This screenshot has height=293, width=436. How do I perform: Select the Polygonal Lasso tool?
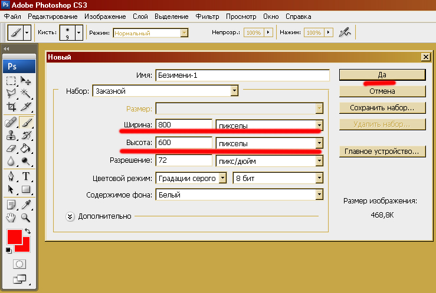click(11, 94)
